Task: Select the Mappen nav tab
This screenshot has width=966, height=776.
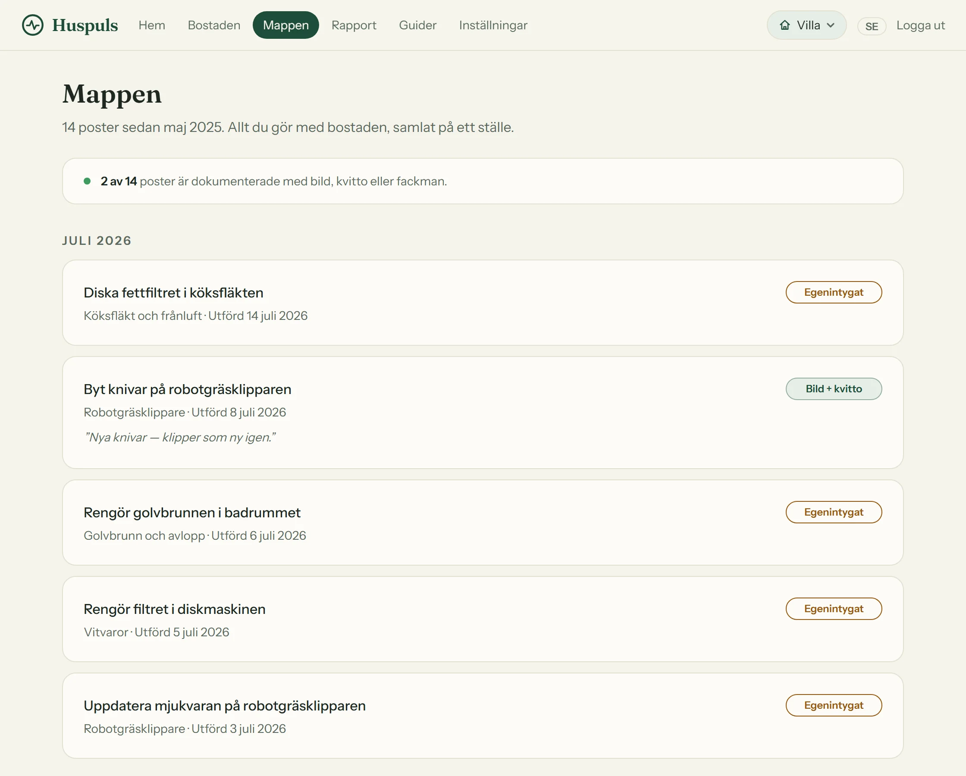Action: (286, 25)
